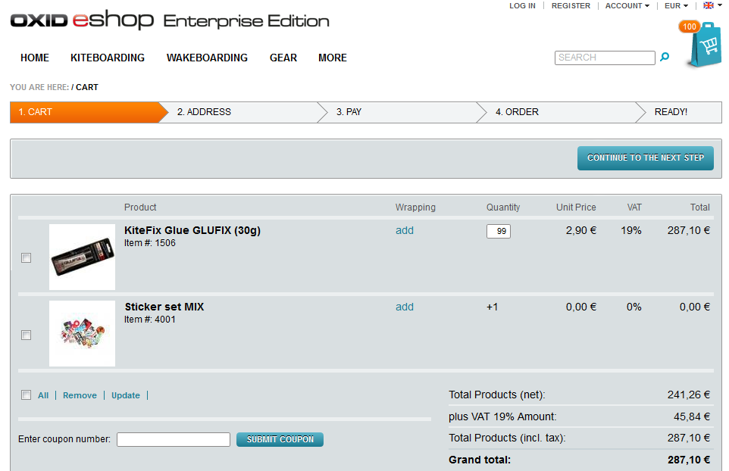Open the language flag selector
The width and height of the screenshot is (729, 471).
tap(712, 6)
